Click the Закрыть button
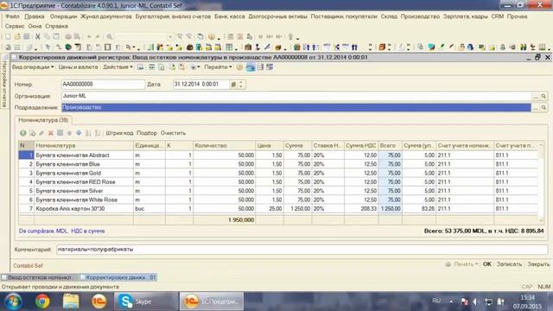The width and height of the screenshot is (553, 311). coord(538,264)
